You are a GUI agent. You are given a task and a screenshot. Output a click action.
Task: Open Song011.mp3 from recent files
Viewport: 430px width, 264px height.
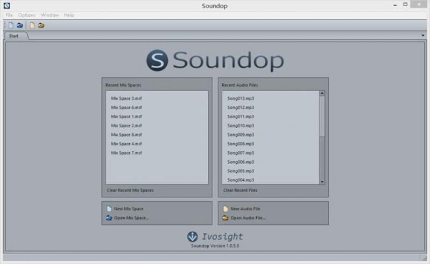[x=241, y=116]
